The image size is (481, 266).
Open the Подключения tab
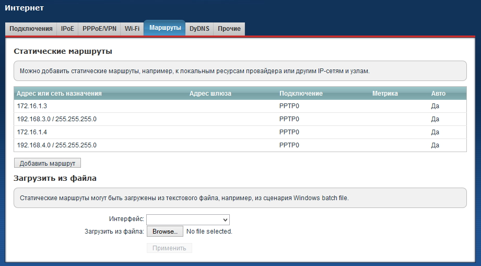pos(31,29)
